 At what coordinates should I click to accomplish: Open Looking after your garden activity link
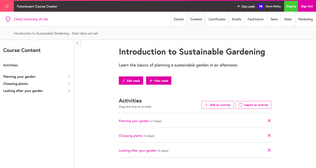tap(138, 151)
